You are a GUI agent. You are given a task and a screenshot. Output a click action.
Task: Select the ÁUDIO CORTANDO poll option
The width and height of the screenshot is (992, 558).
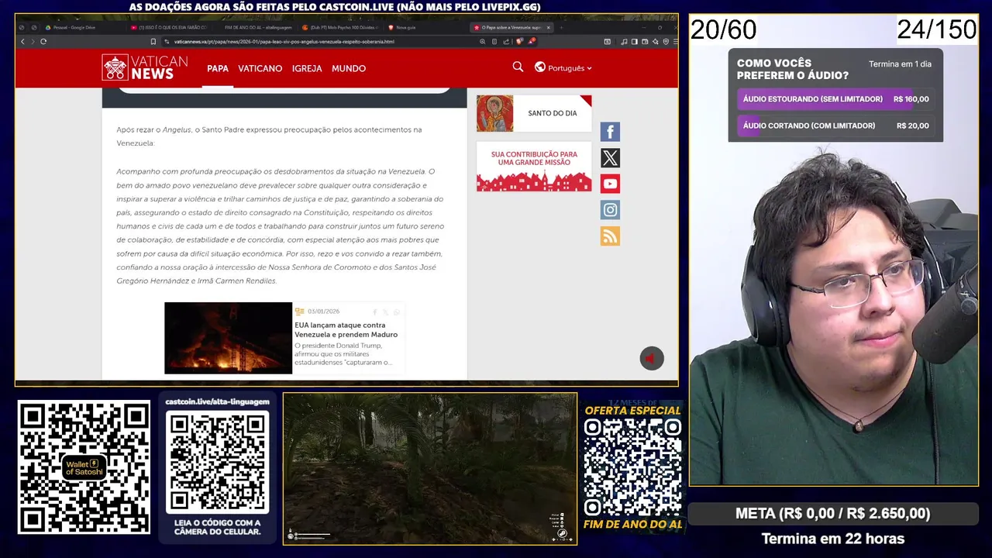click(x=835, y=126)
